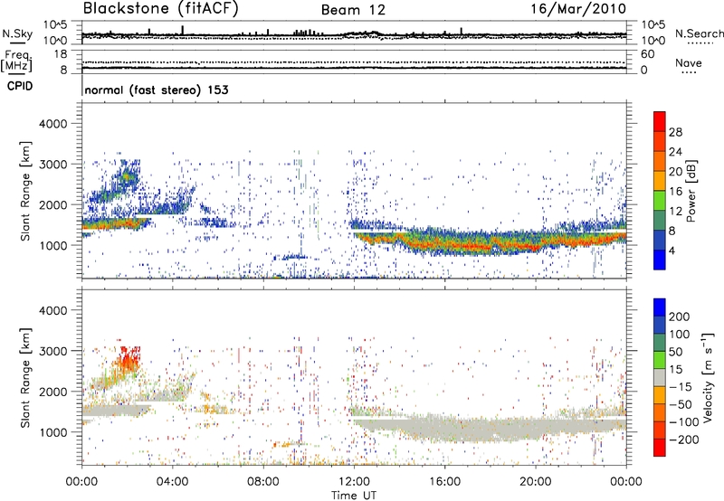Viewport: 724px width, 501px height.
Task: Click the 'N.Sky' legend label
Action: click(17, 33)
